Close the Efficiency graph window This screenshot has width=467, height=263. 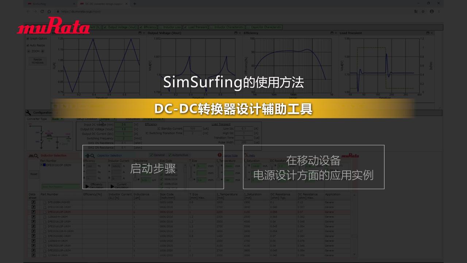point(336,33)
